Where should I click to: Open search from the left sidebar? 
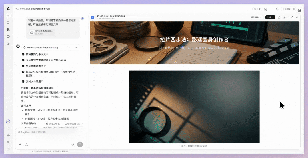coord(8,23)
